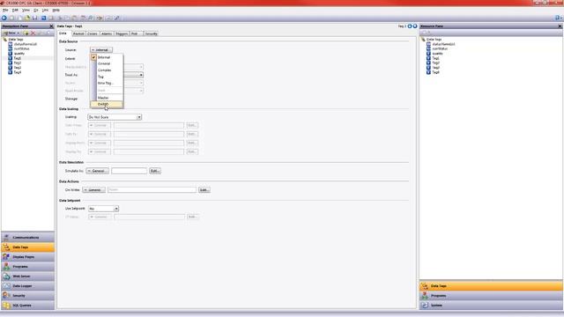Go to previous tag using first blue arrow icon

click(x=410, y=26)
